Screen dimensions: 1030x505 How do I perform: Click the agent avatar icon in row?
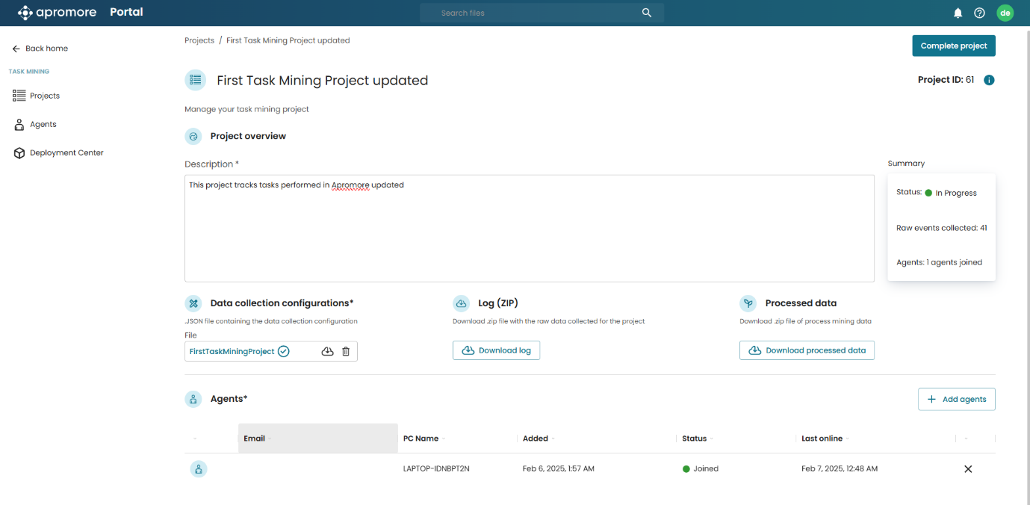[x=198, y=469]
